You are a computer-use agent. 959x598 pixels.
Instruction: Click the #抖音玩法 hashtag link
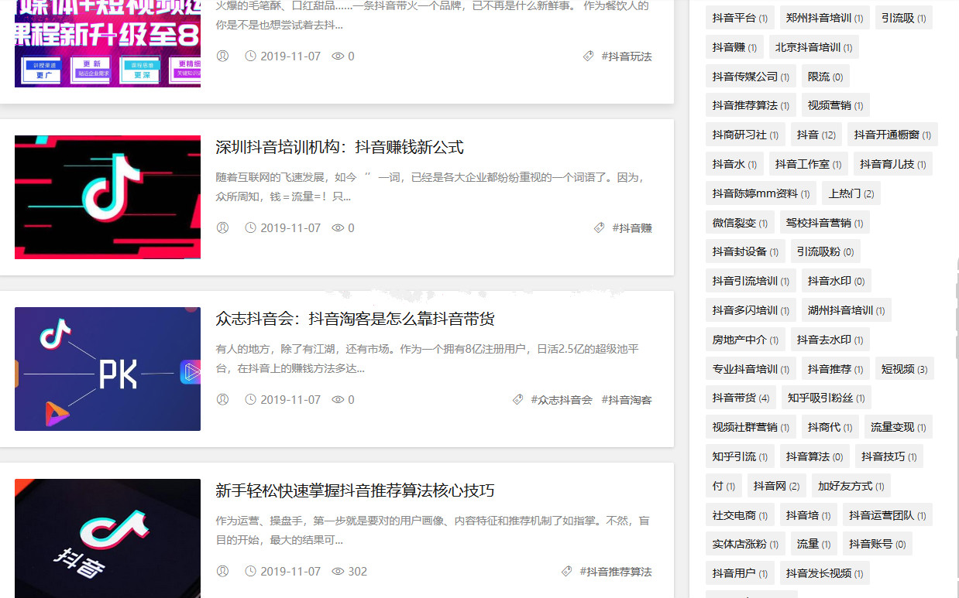(627, 56)
